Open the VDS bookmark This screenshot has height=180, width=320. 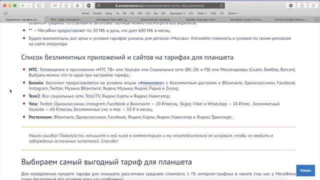click(213, 13)
